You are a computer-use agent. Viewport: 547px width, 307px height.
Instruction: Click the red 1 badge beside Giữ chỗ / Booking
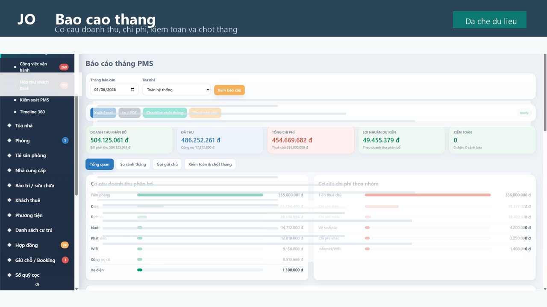pos(65,260)
